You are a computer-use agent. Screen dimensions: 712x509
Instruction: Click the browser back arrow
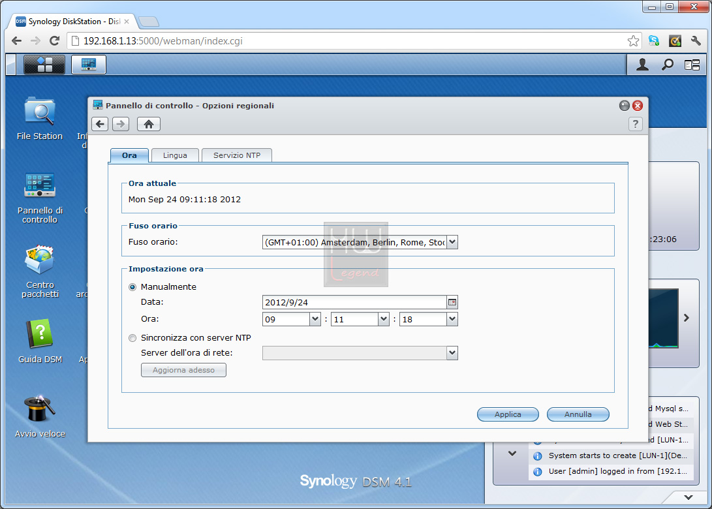coord(17,41)
